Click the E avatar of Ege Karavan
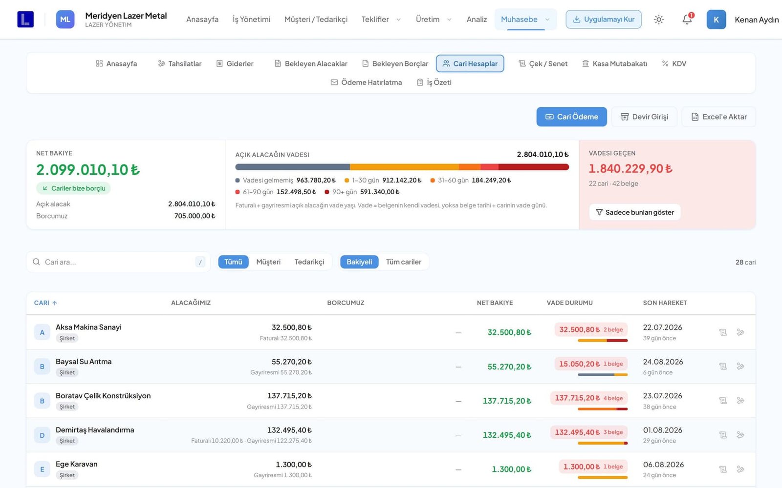 pyautogui.click(x=42, y=469)
